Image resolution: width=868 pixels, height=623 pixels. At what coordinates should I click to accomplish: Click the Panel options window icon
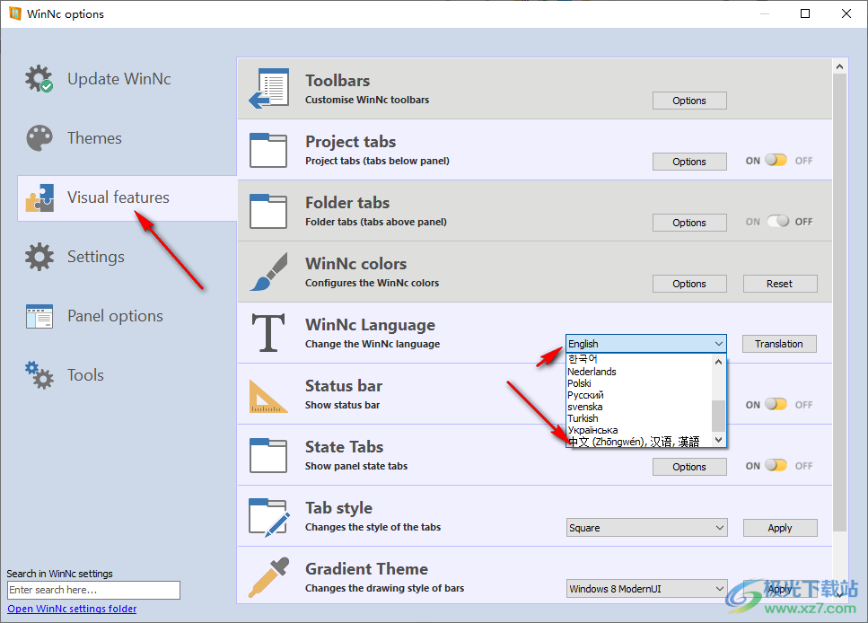point(39,316)
